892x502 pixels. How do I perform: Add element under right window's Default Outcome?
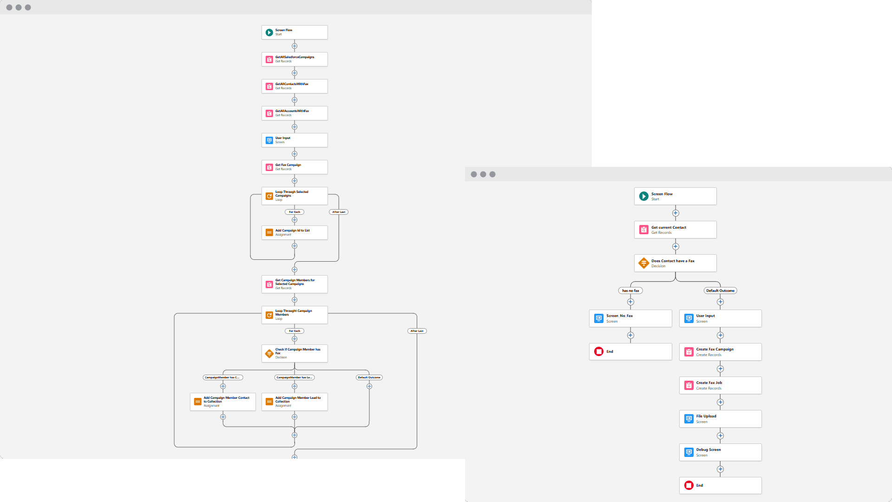click(720, 302)
